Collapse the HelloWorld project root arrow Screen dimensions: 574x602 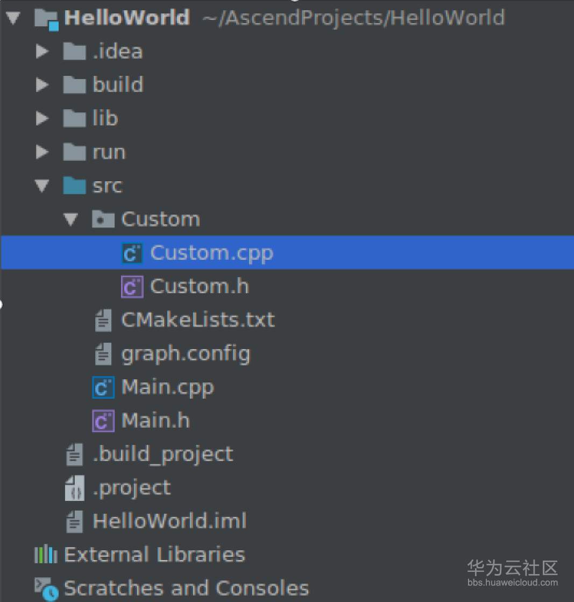point(14,18)
